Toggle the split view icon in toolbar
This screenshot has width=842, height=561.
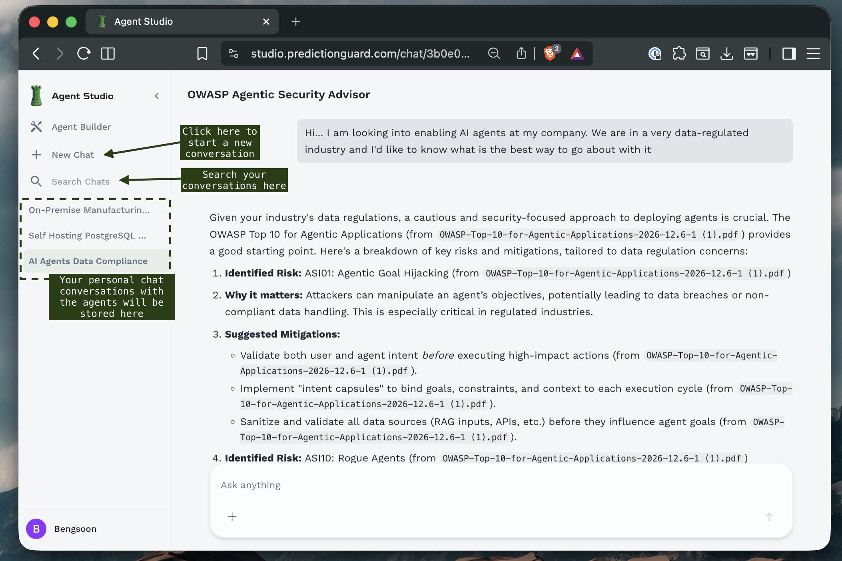click(108, 54)
